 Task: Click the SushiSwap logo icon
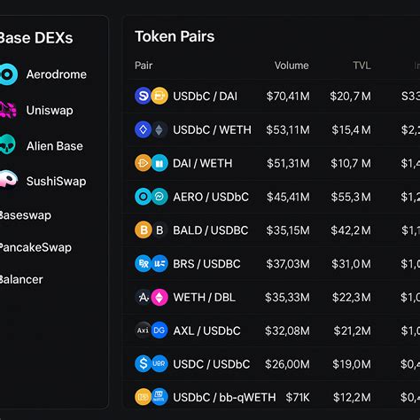point(9,179)
